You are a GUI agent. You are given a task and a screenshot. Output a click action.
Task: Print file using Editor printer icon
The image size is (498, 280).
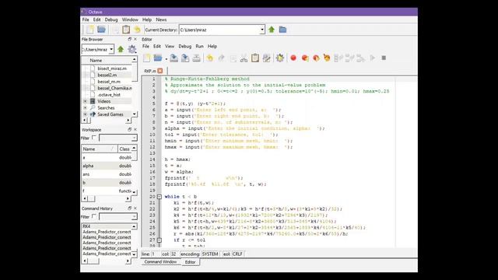coord(197,58)
